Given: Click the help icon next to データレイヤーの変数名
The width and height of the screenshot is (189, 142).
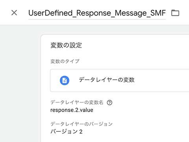Looking at the screenshot, I should coord(109,103).
